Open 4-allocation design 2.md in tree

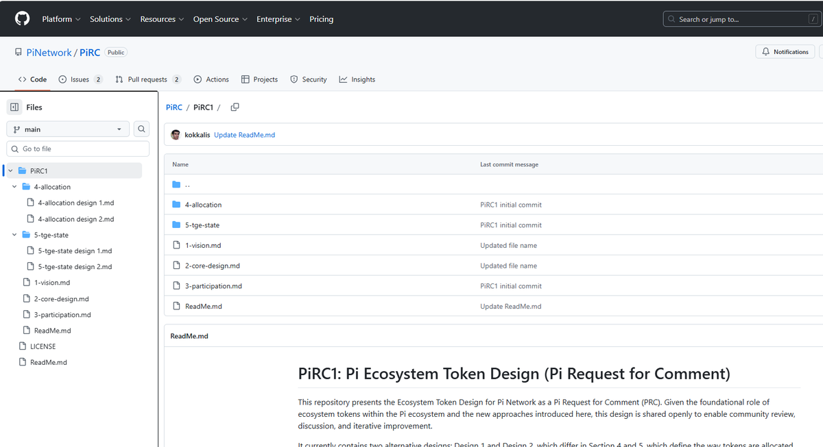point(75,219)
